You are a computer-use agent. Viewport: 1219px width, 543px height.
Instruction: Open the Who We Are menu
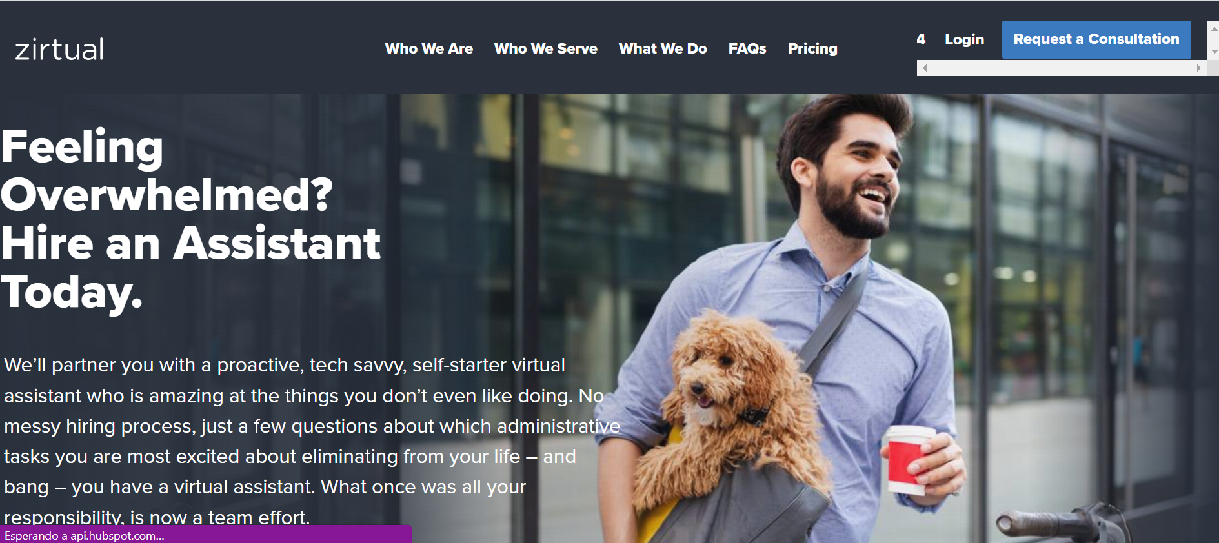pos(429,49)
